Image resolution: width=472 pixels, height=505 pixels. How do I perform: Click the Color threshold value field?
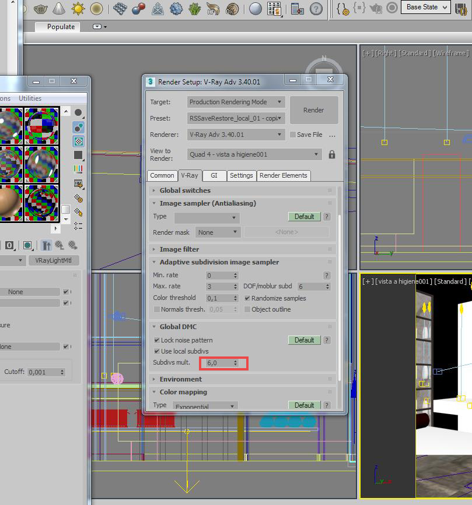pos(219,298)
